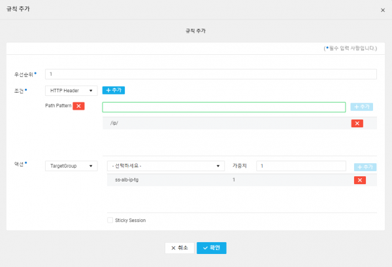
Task: Click the 취소 cancel button
Action: (x=180, y=248)
